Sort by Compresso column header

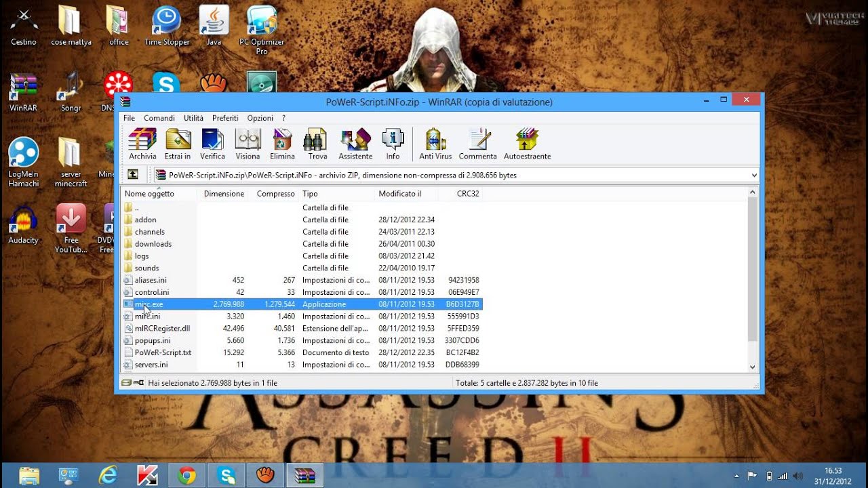(274, 194)
